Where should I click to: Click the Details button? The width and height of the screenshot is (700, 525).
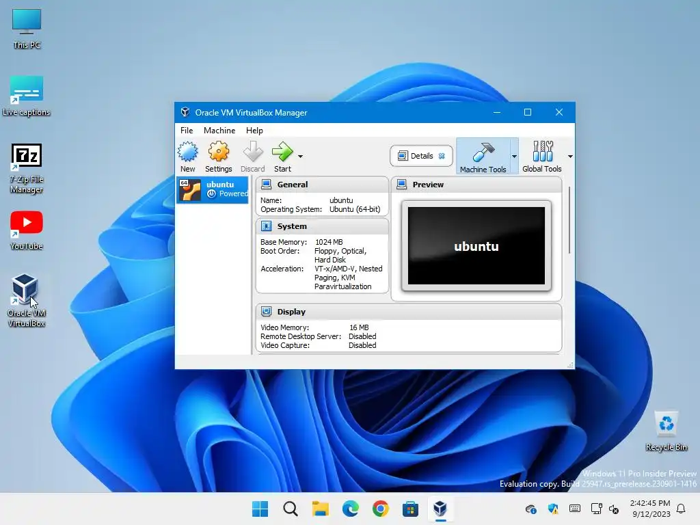(x=421, y=156)
